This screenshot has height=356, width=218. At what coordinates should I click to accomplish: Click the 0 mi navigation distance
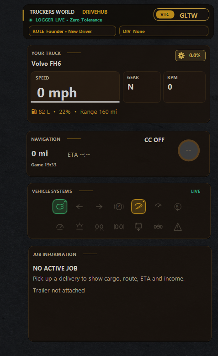point(40,154)
